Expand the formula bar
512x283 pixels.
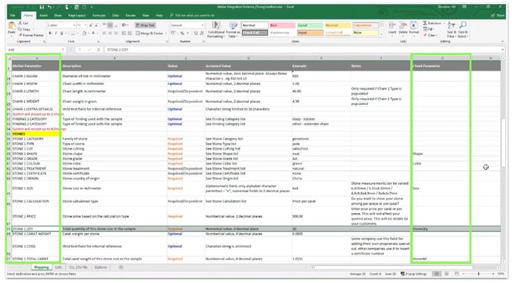(503, 50)
